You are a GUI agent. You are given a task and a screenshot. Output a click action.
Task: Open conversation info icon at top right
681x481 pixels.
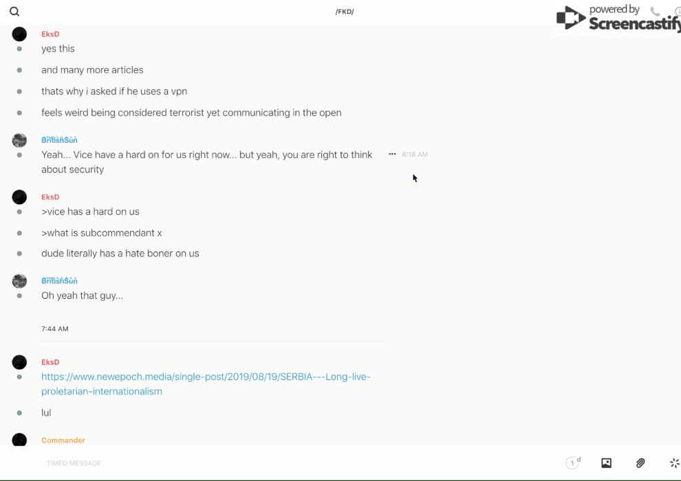tap(677, 12)
